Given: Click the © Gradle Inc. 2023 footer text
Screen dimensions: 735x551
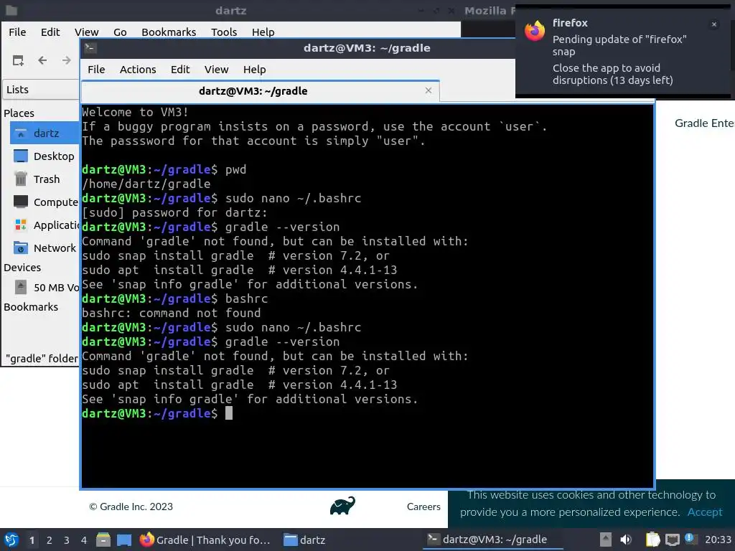Looking at the screenshot, I should (x=131, y=507).
